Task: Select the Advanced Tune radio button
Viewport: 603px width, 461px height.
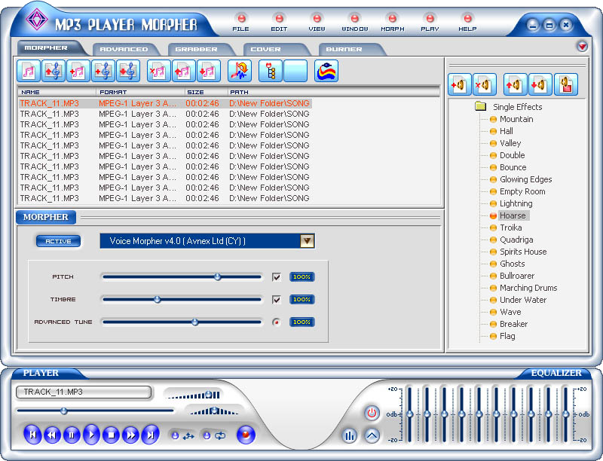Action: tap(276, 322)
